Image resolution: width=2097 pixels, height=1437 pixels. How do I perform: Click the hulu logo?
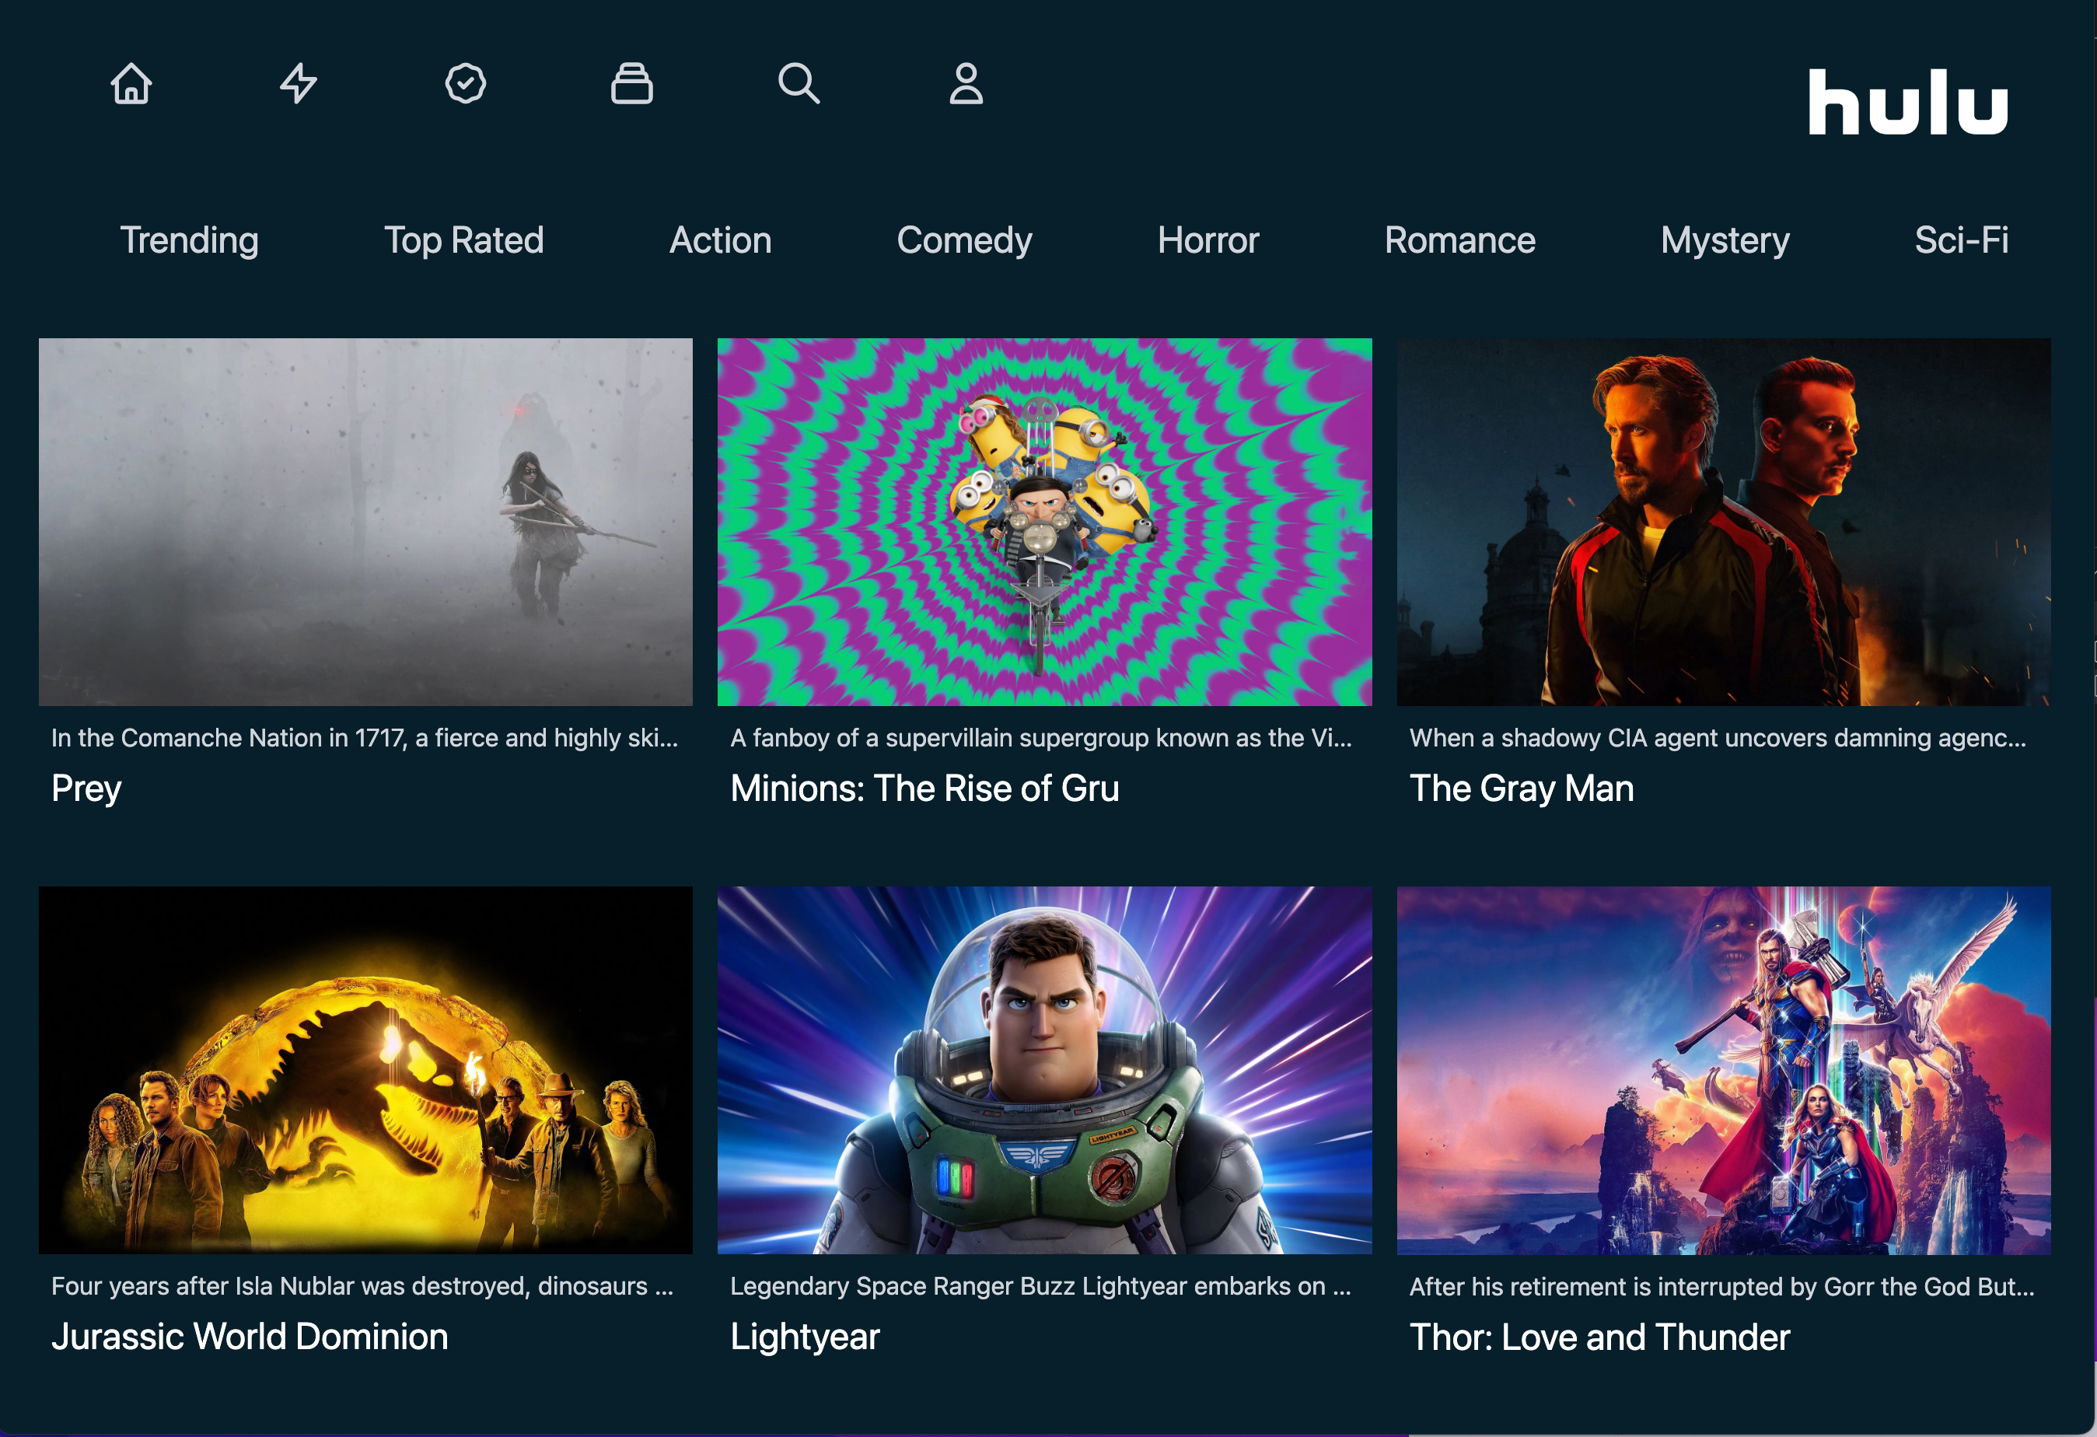point(1907,103)
